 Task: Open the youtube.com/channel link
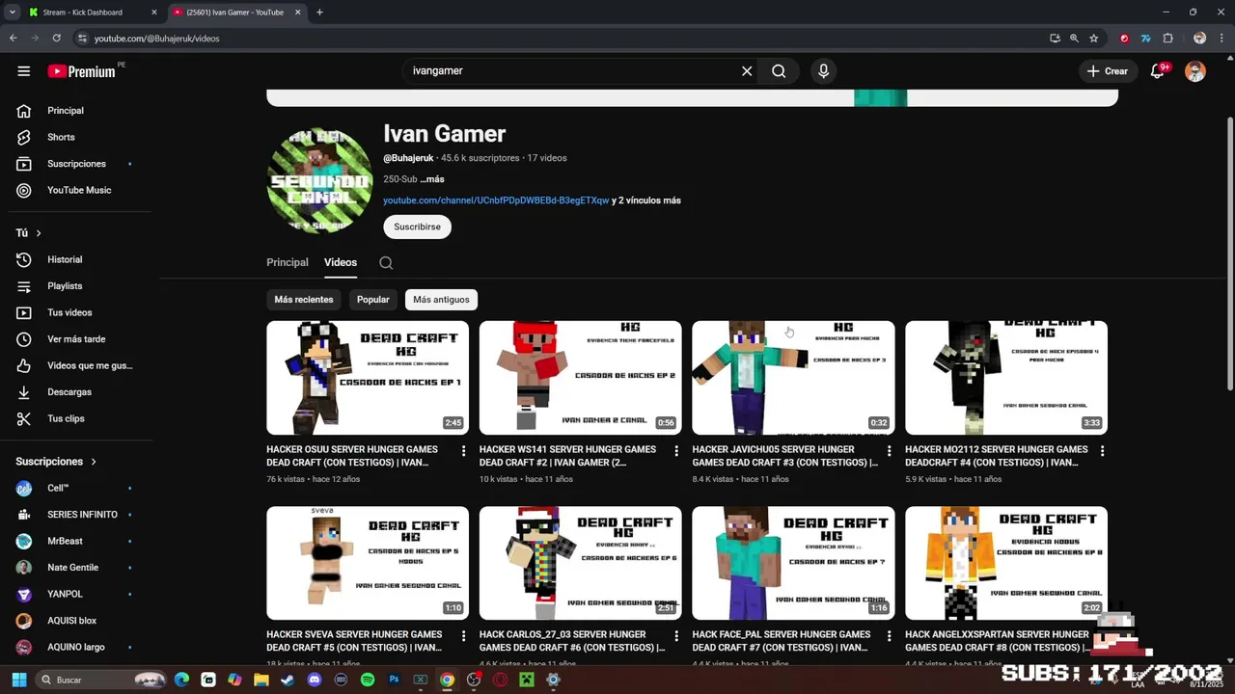496,200
